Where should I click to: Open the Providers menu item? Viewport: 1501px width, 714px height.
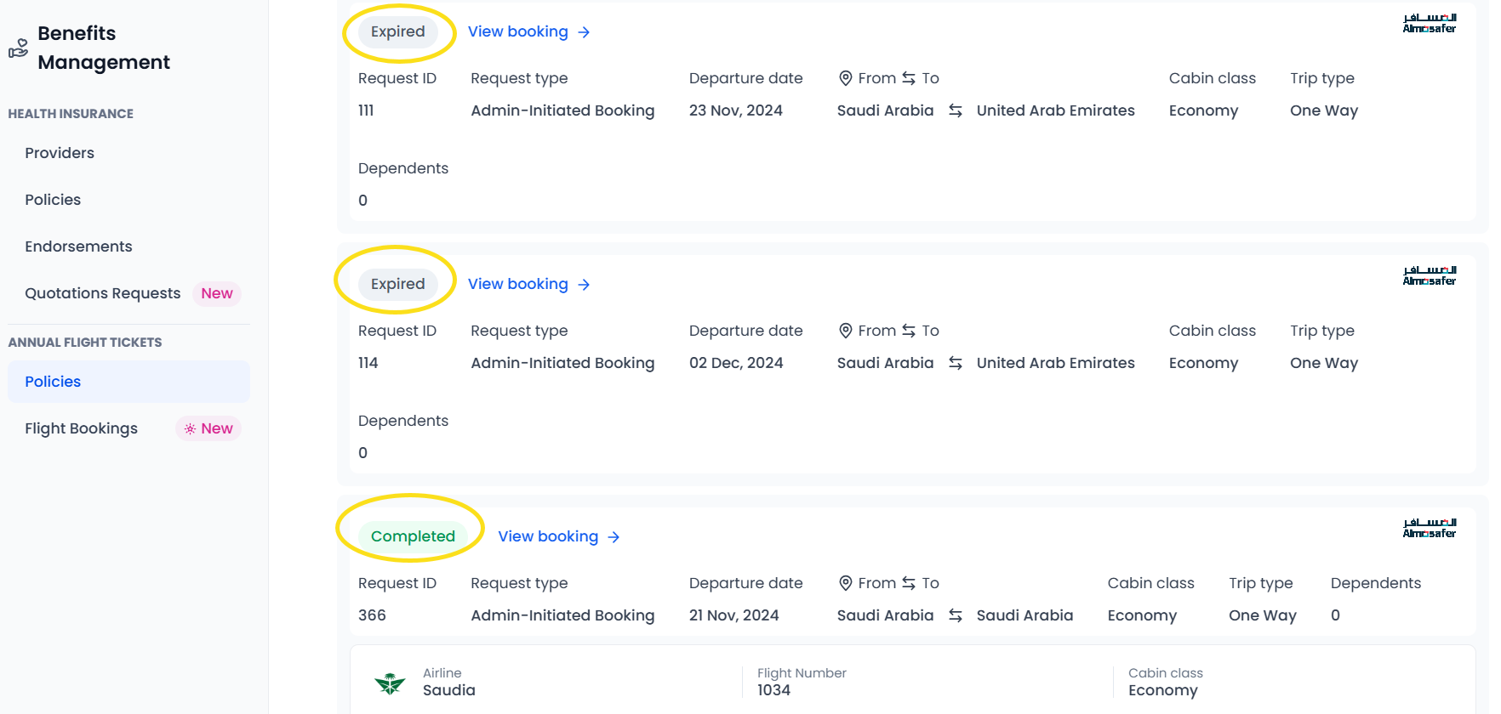60,153
